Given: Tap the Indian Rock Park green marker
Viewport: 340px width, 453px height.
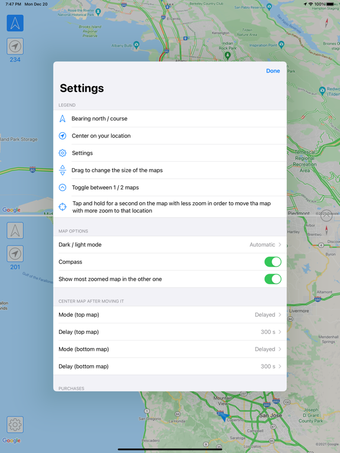Looking at the screenshot, I should (x=228, y=55).
